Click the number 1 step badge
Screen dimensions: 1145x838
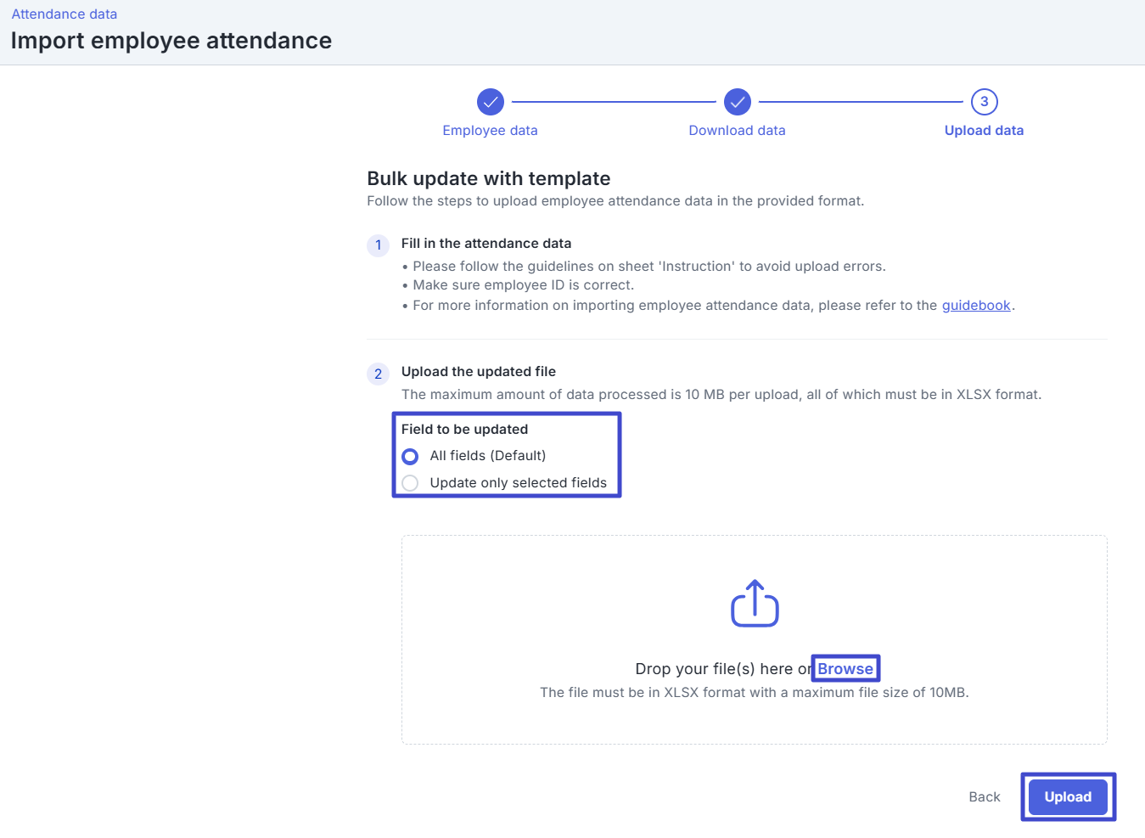click(x=379, y=245)
